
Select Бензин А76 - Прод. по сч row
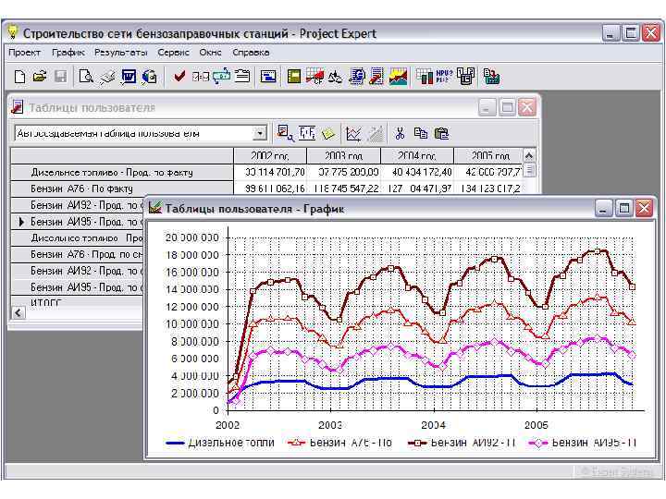tap(78, 255)
